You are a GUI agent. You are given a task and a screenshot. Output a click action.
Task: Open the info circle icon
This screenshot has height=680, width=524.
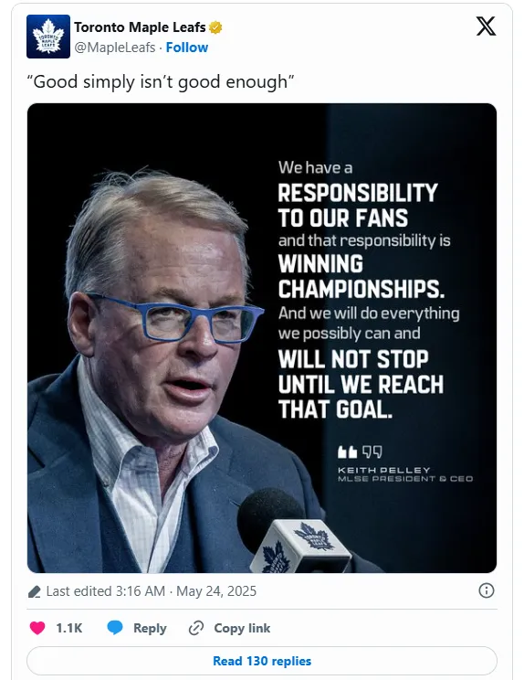[487, 590]
